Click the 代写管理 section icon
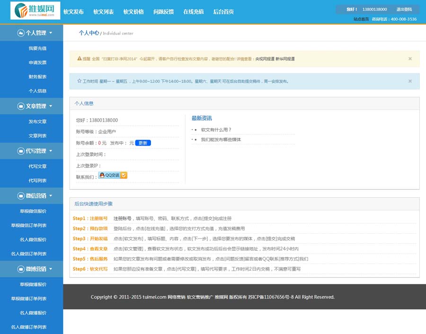This screenshot has width=426, height=334. 21,151
